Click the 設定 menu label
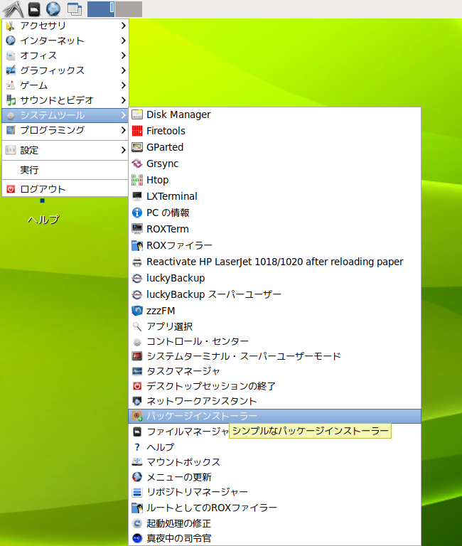 point(29,150)
